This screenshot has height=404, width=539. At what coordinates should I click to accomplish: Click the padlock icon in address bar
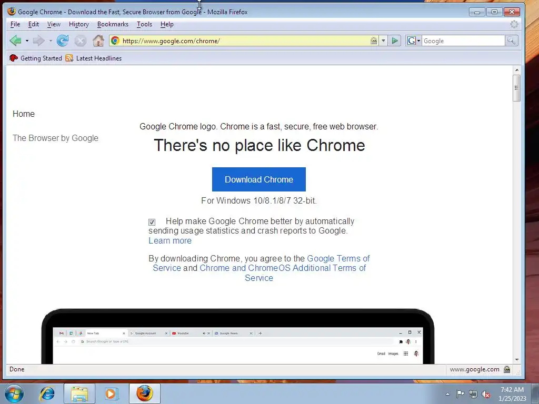(374, 41)
